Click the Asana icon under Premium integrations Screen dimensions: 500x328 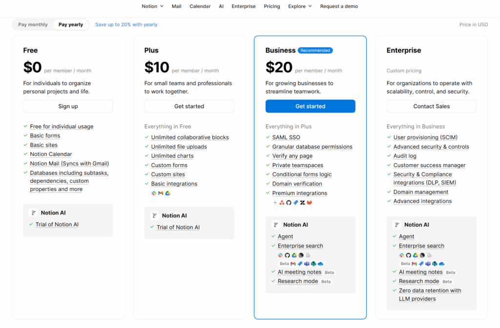[x=282, y=203]
